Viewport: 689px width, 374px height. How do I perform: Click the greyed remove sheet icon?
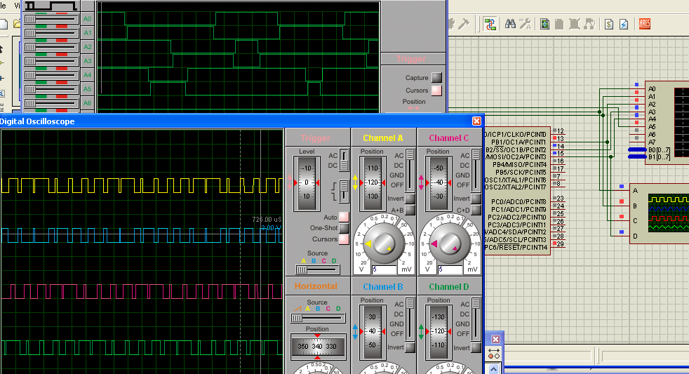point(575,24)
